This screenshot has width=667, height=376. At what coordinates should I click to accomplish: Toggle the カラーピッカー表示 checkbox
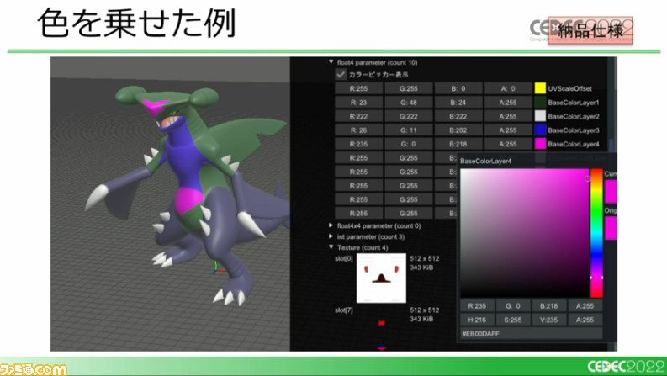coord(341,74)
